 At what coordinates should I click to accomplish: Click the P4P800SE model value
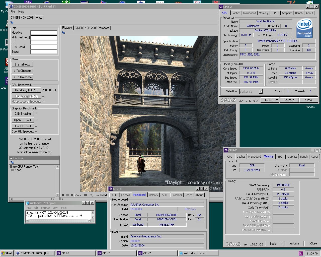click(x=153, y=209)
